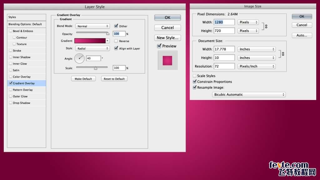
Task: Click the New Style... button
Action: pyautogui.click(x=167, y=38)
